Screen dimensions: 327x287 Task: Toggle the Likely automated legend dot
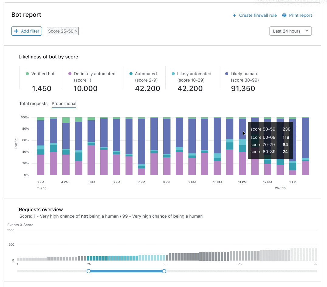[173, 74]
